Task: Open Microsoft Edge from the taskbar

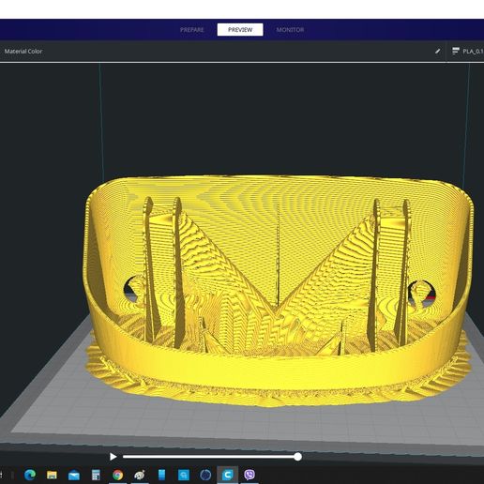Action: click(x=30, y=475)
